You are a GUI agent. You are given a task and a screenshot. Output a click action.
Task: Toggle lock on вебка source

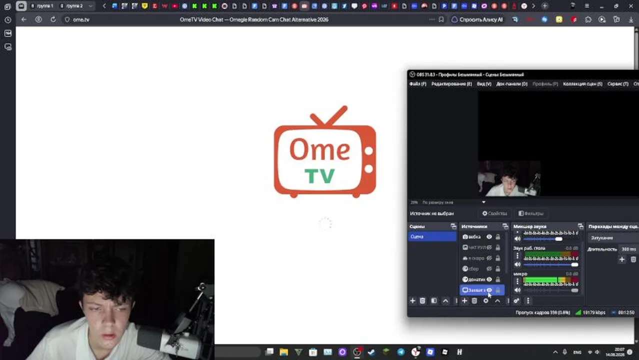(497, 237)
